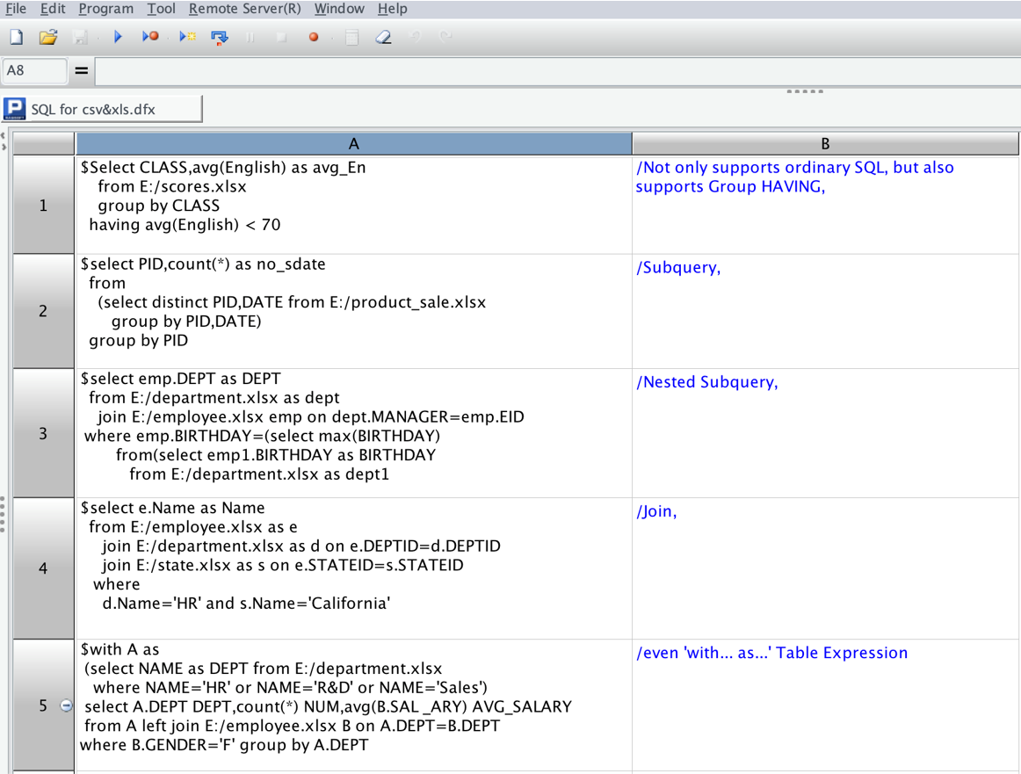
Task: Open the Help menu
Action: coord(392,9)
